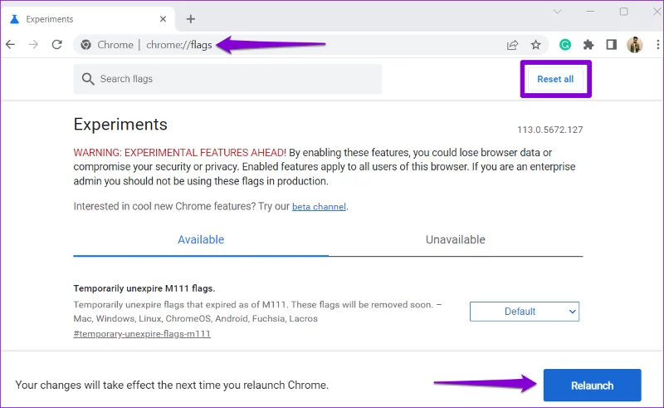Focus the Search flags input field
The image size is (664, 408).
click(227, 79)
